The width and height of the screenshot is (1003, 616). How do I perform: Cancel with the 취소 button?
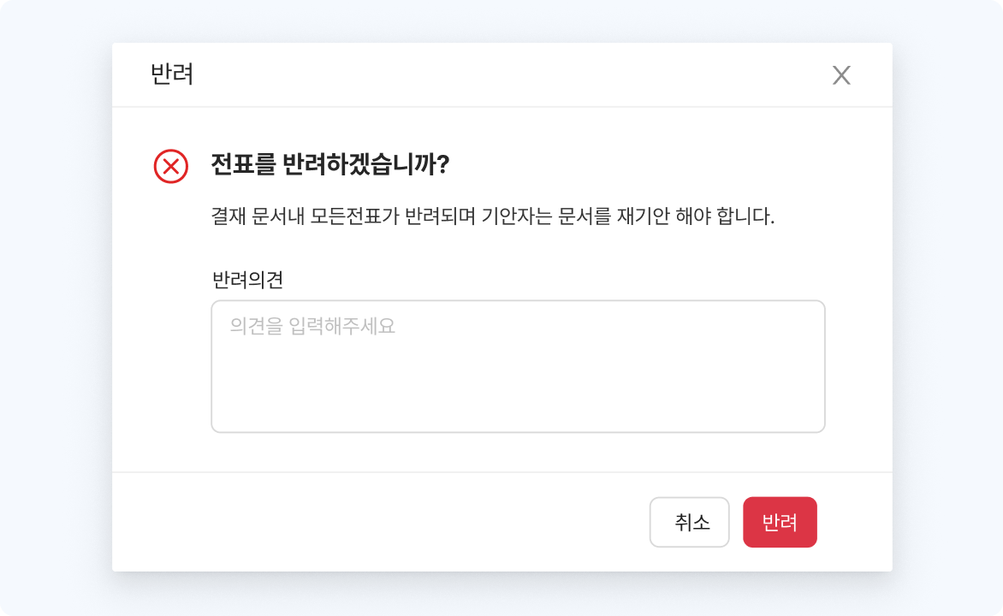coord(690,522)
